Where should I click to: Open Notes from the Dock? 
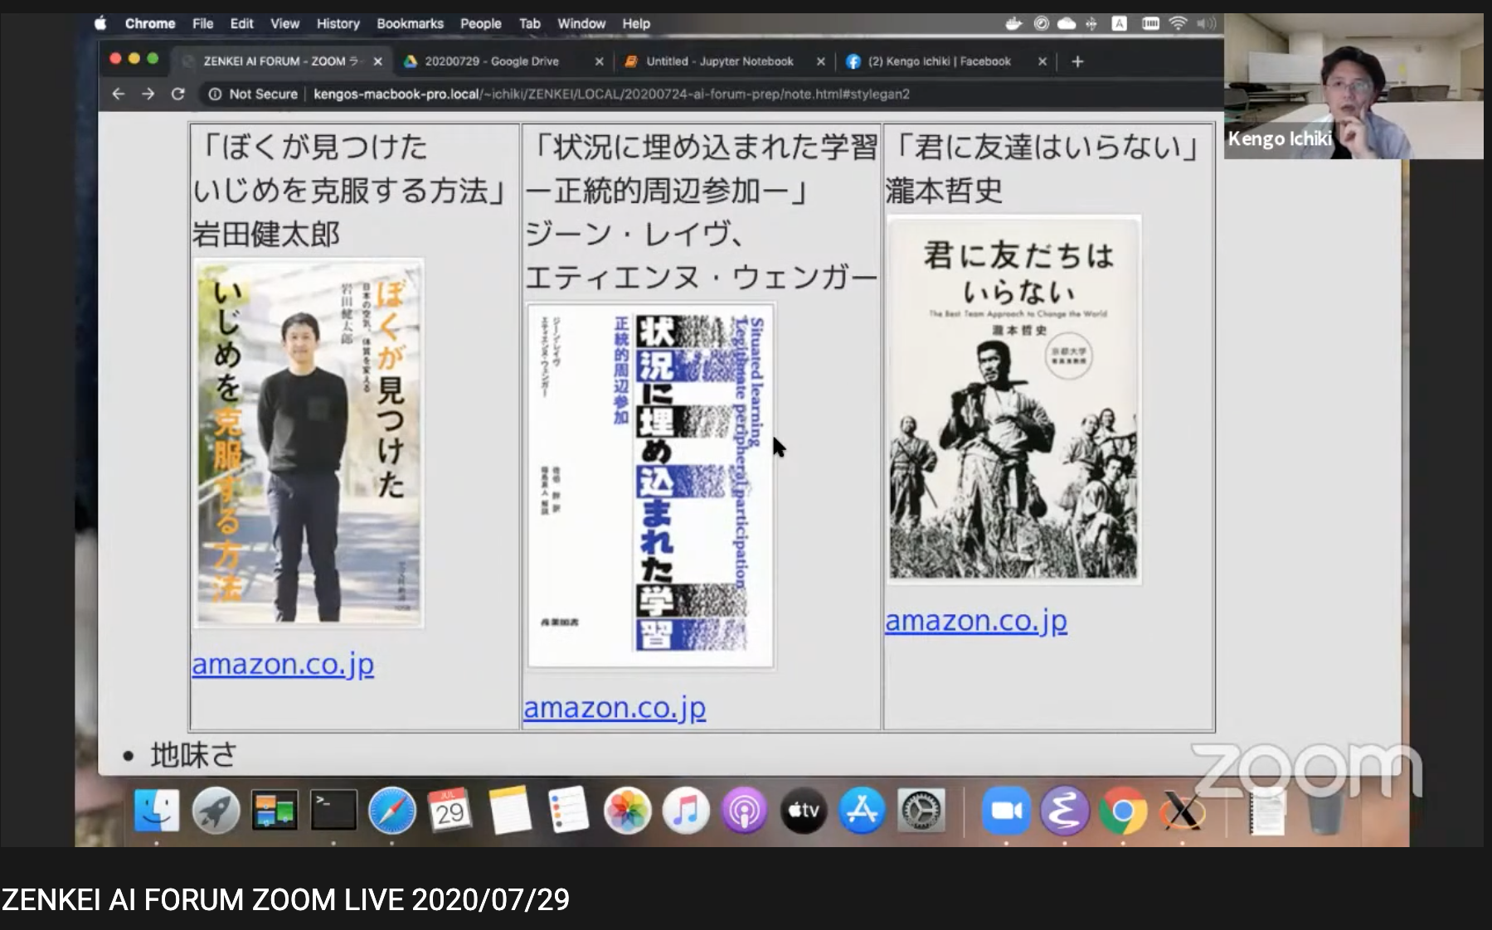pyautogui.click(x=509, y=811)
